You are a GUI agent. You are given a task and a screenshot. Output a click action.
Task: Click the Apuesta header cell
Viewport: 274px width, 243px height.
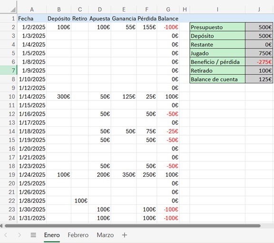coord(100,19)
